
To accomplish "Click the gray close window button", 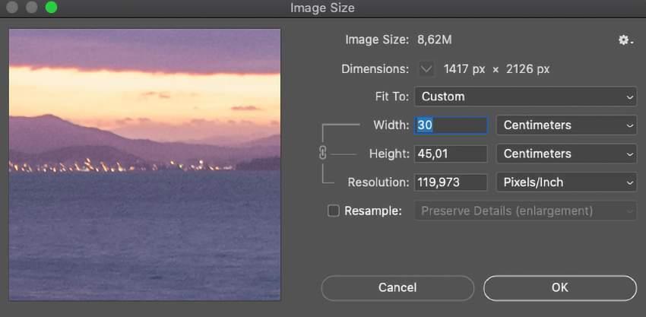I will [13, 8].
